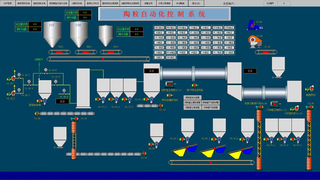The image size is (320, 180).
Task: Click cooling kiln main motor 01.02
Action: (x=275, y=104)
